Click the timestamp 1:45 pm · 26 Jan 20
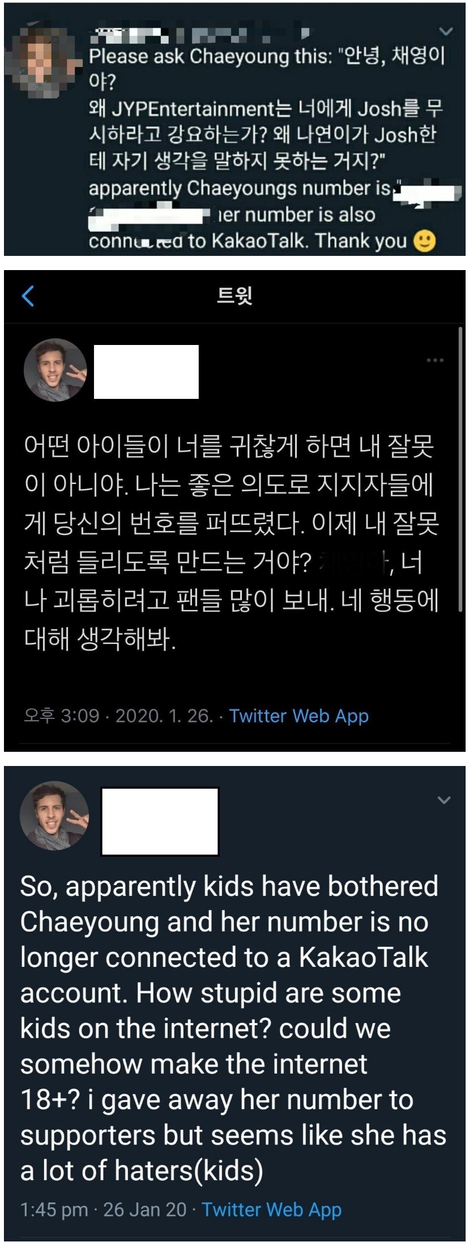This screenshot has width=469, height=1246. [x=103, y=1210]
